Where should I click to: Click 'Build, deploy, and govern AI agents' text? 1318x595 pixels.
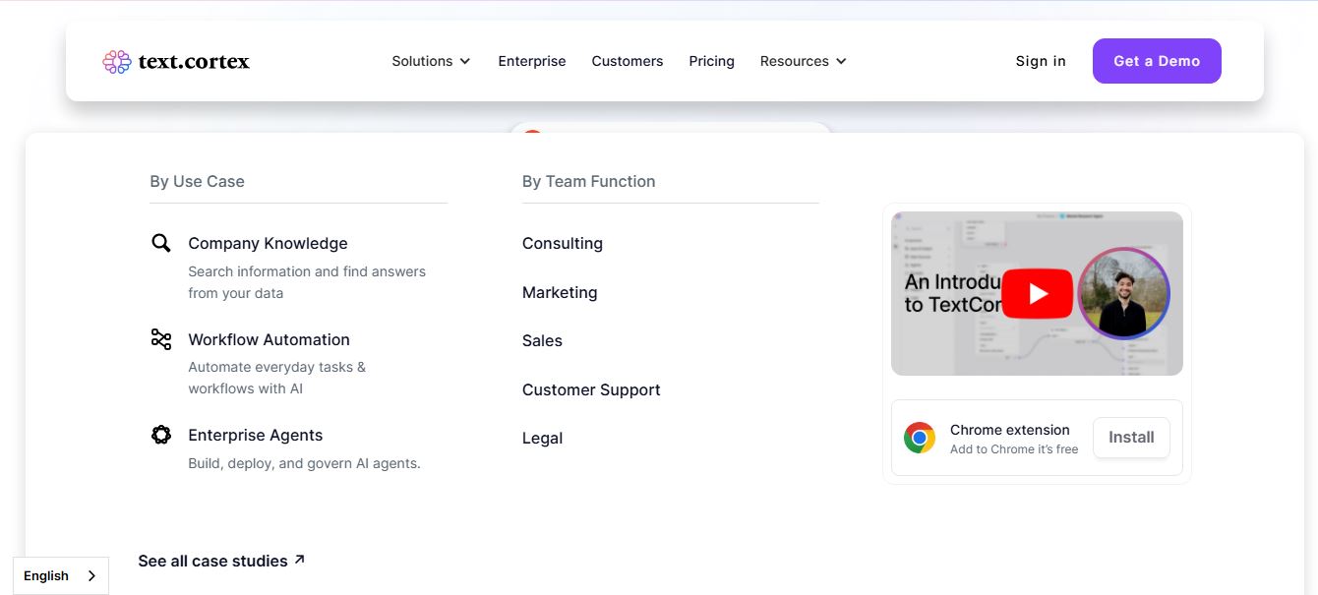coord(304,463)
